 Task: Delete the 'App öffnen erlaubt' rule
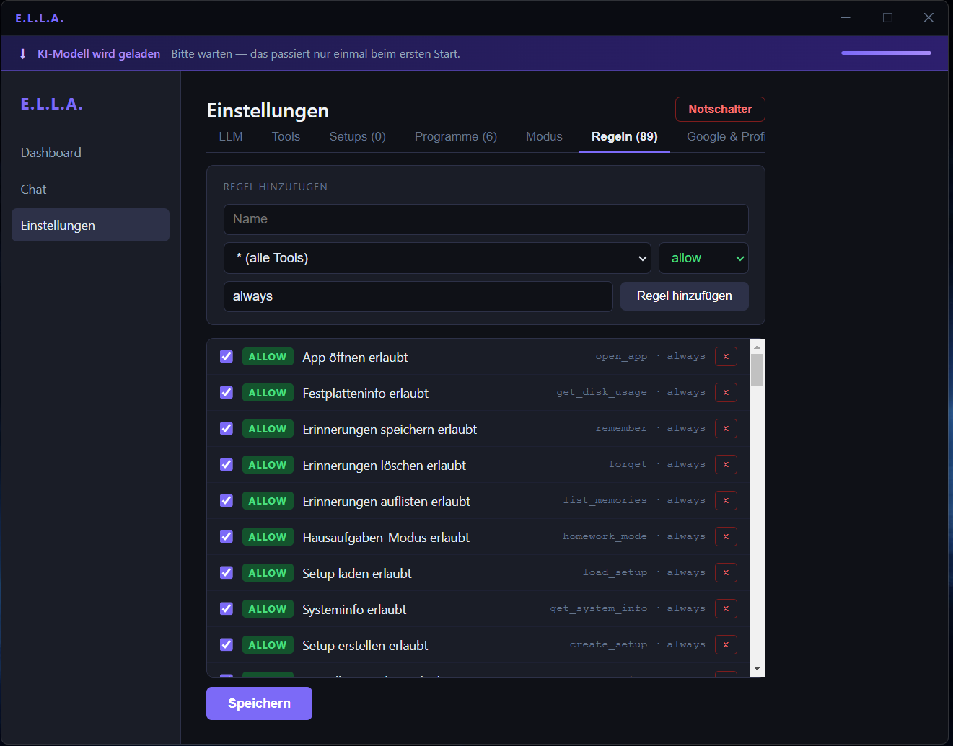click(726, 357)
